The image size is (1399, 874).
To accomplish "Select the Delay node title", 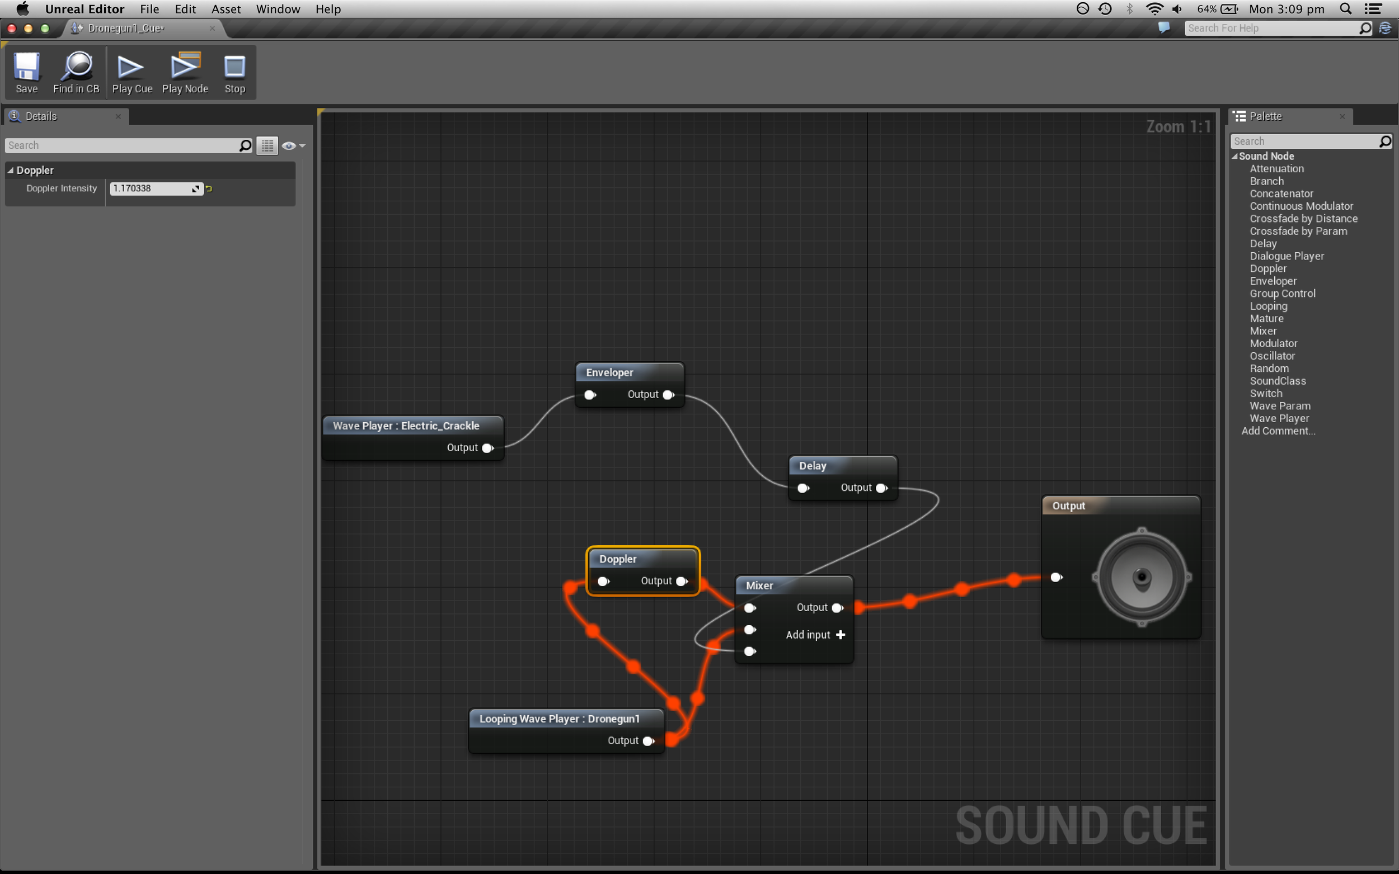I will tap(813, 466).
